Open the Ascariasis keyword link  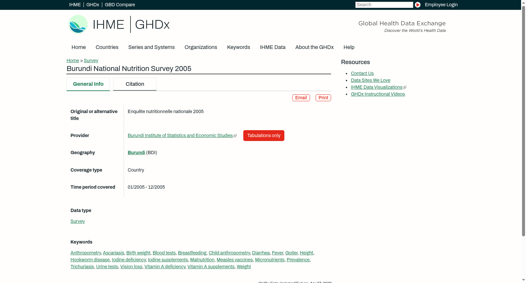pyautogui.click(x=113, y=253)
